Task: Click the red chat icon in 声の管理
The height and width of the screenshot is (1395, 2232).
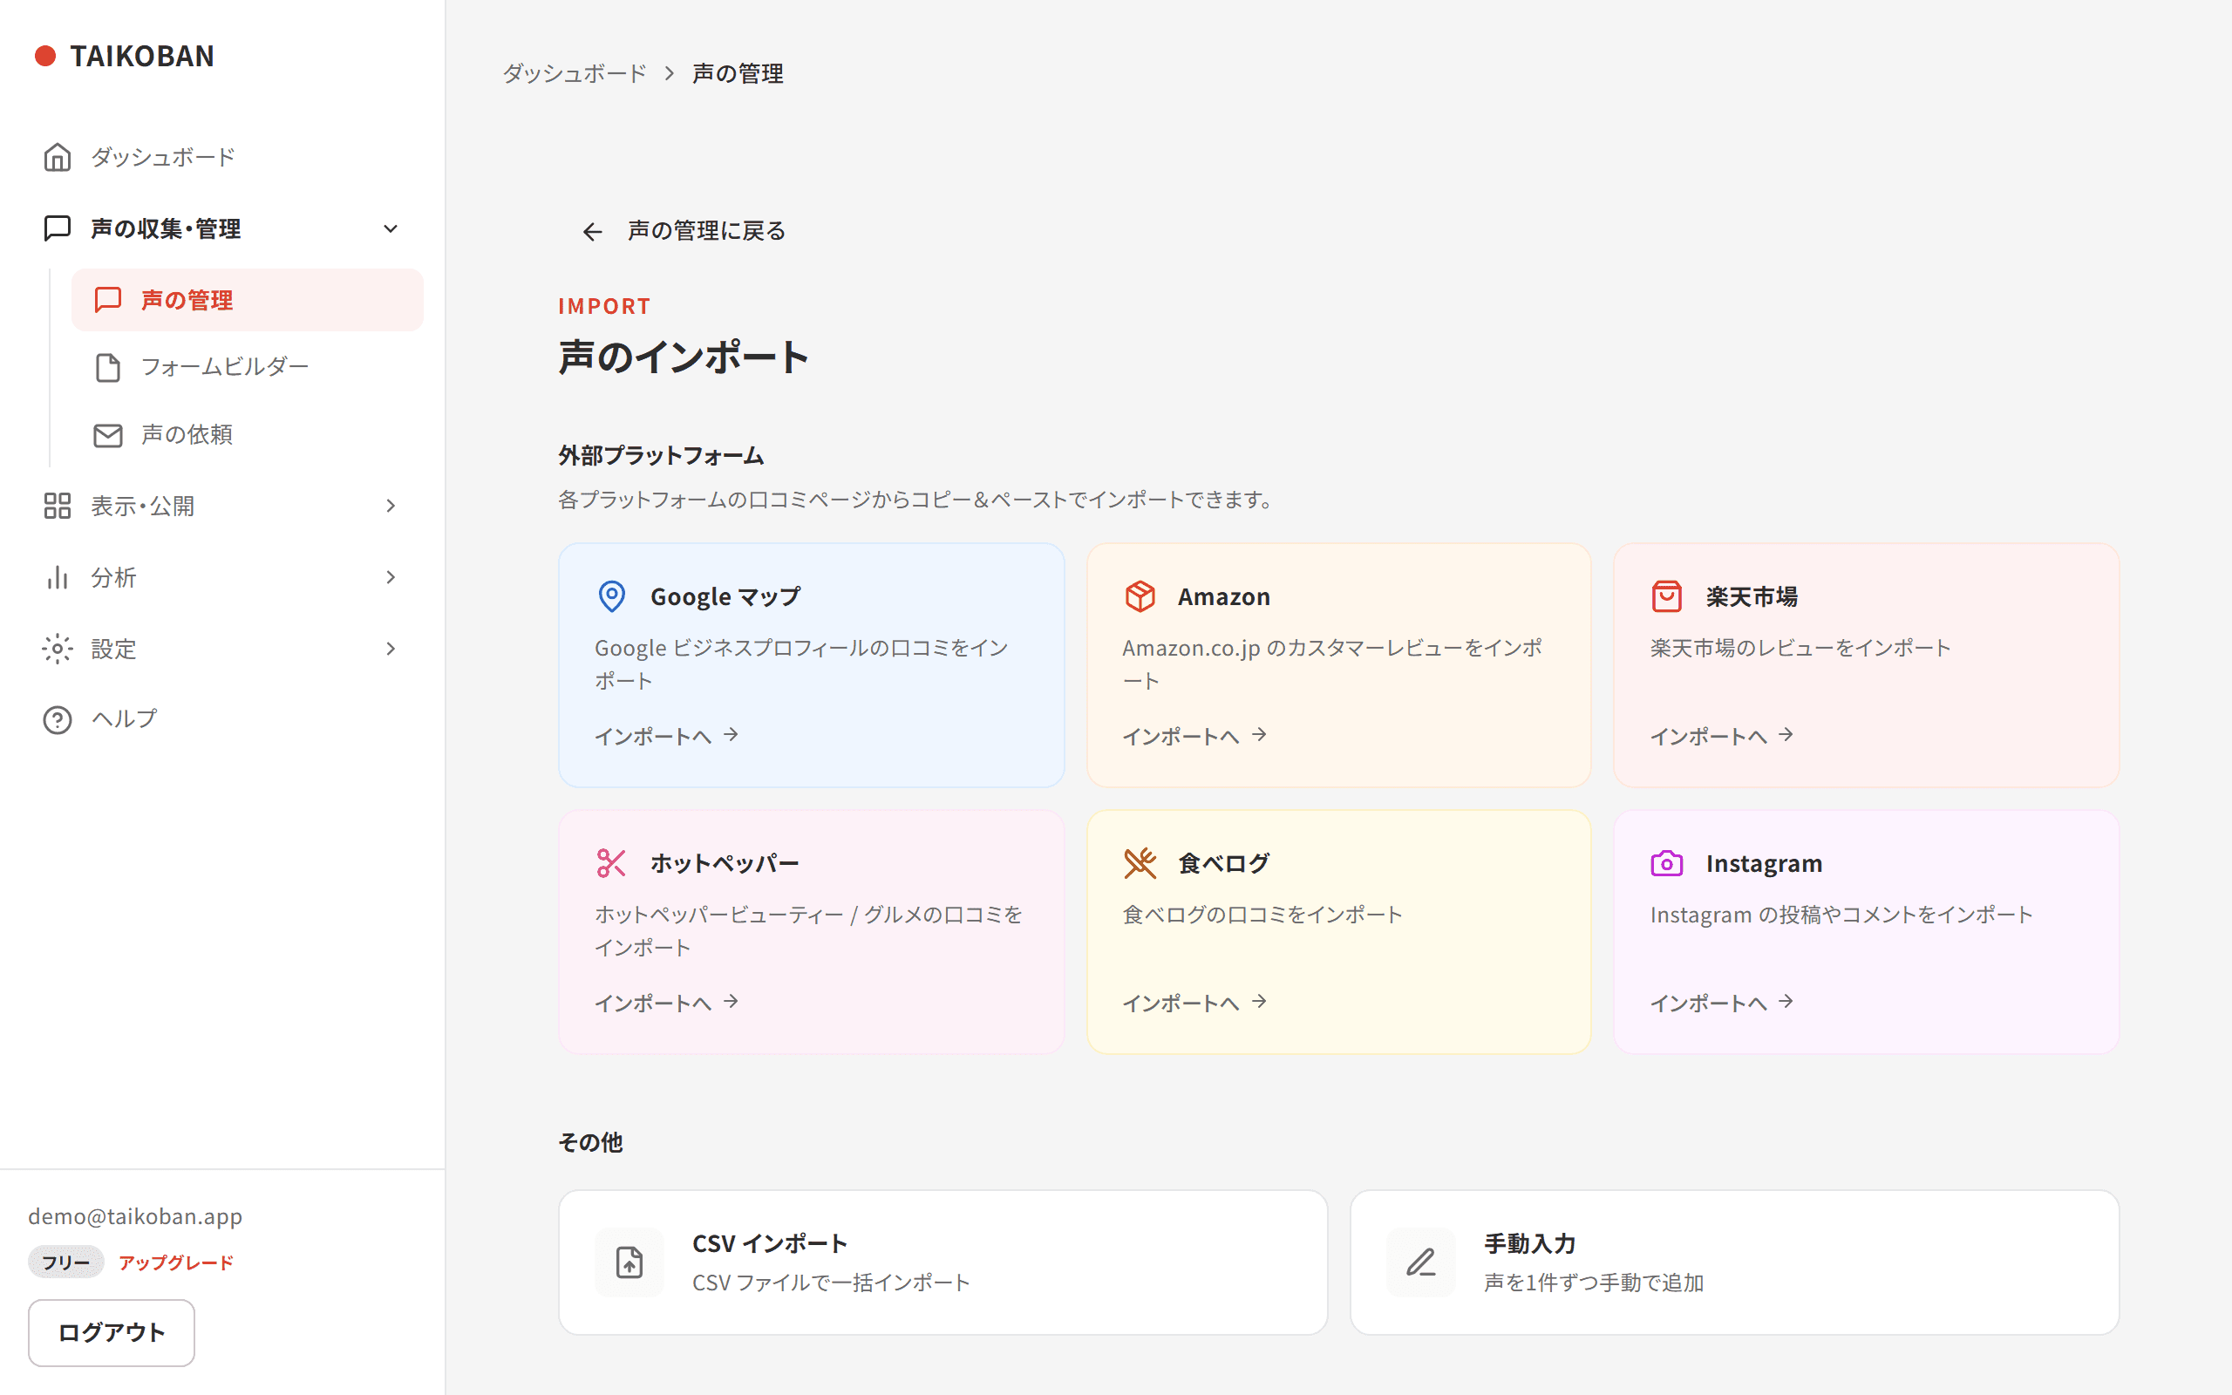Action: click(108, 300)
